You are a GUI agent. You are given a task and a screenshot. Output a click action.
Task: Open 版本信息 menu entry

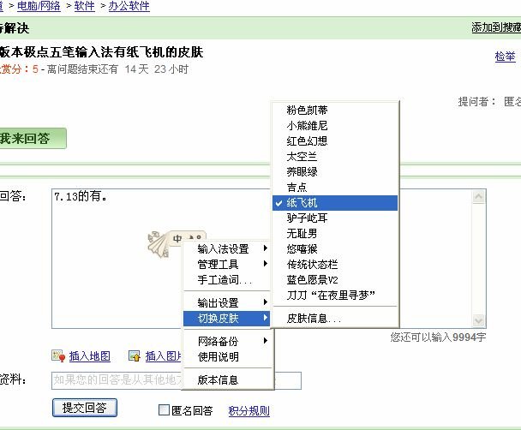[228, 379]
